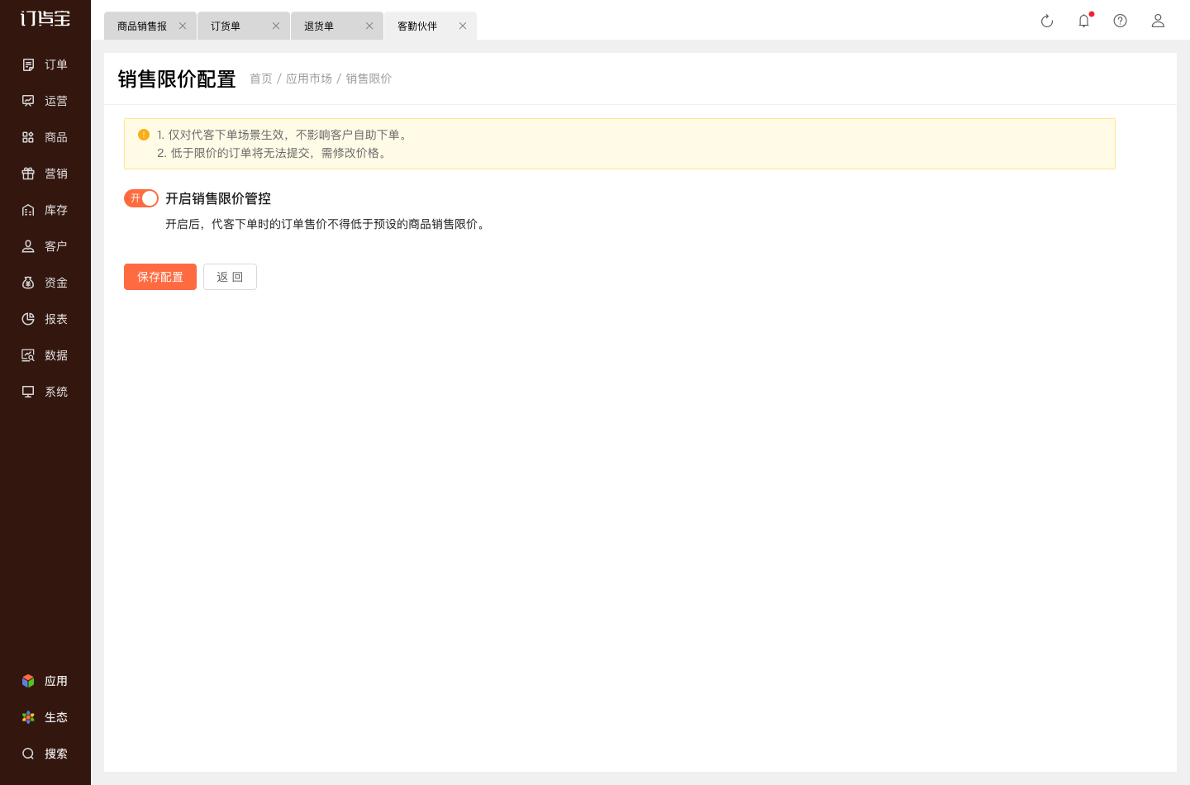Go to 首页 breadcrumb link
The image size is (1190, 785).
click(261, 78)
